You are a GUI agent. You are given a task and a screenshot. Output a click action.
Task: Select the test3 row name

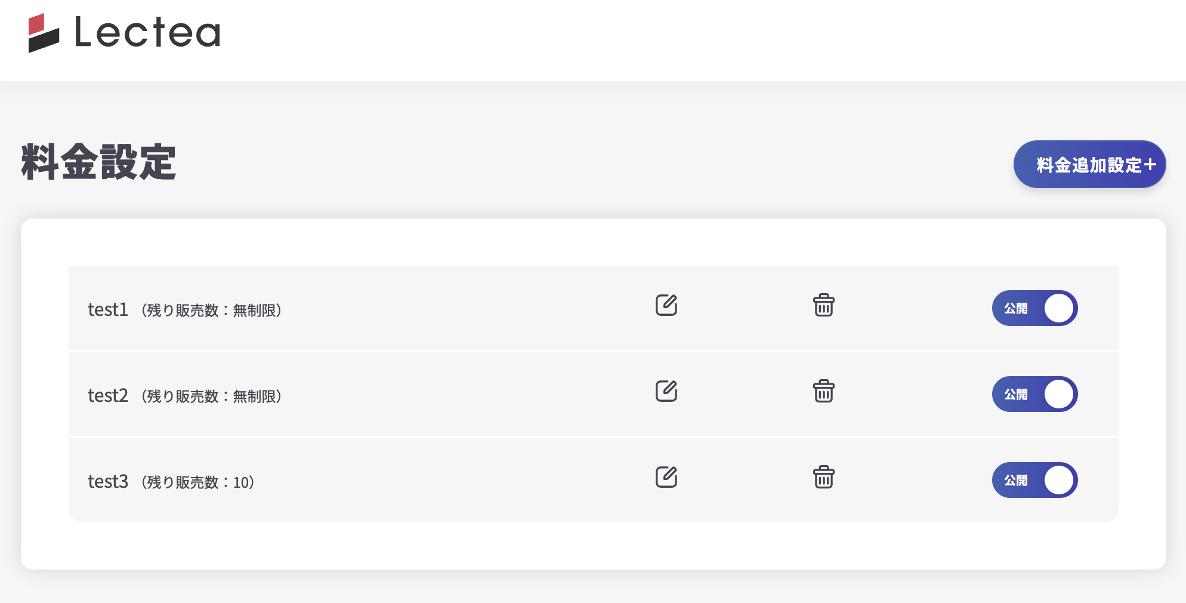pos(108,481)
